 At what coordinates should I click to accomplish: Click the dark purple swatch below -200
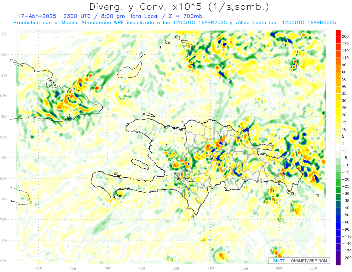[x=338, y=261]
